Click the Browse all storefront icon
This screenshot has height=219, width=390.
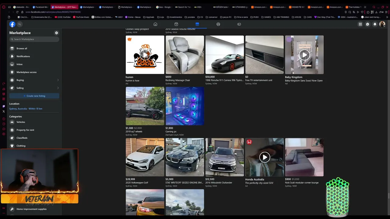(12, 48)
